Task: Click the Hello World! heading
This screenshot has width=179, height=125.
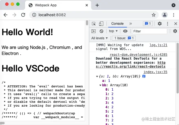Action: point(27,32)
